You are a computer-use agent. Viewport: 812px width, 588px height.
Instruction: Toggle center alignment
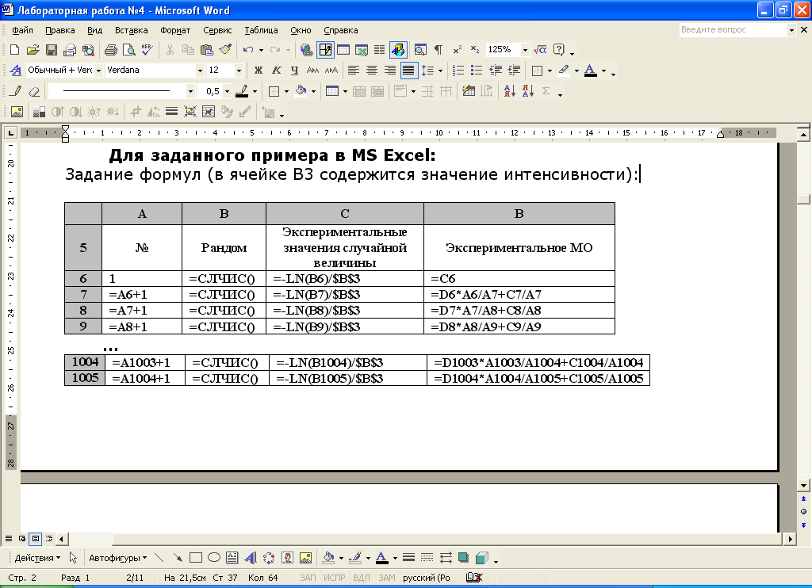pos(372,71)
